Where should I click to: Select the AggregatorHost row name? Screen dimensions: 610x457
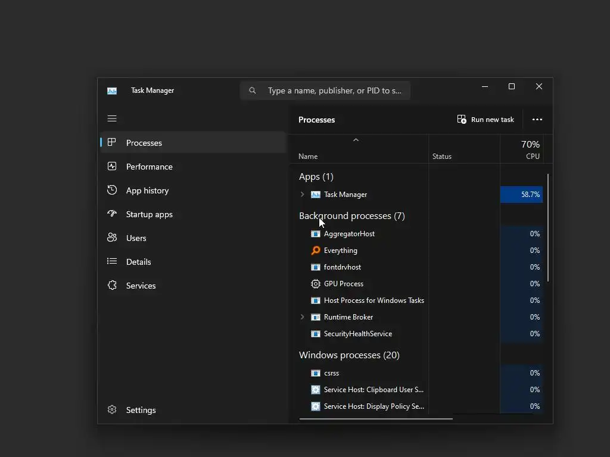(x=349, y=233)
